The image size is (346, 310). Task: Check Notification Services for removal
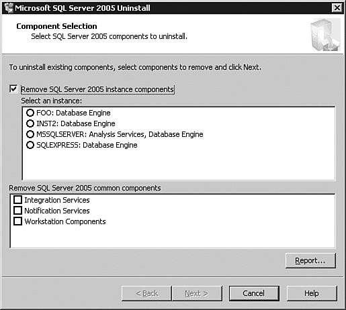17,211
